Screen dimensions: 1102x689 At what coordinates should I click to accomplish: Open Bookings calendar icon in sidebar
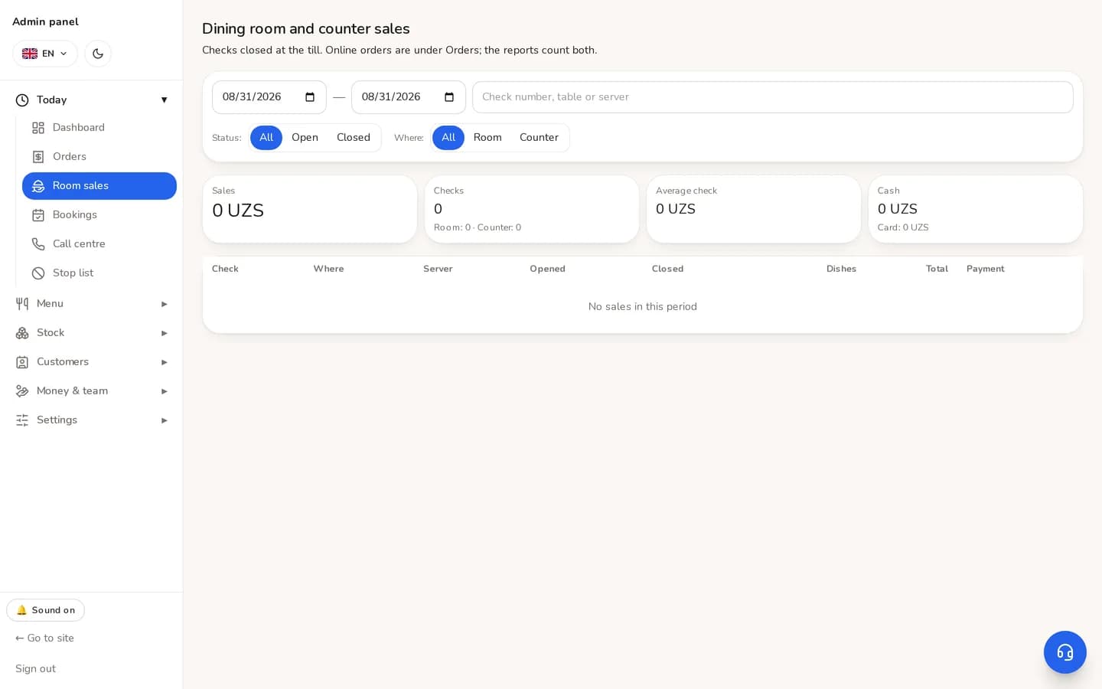point(38,215)
